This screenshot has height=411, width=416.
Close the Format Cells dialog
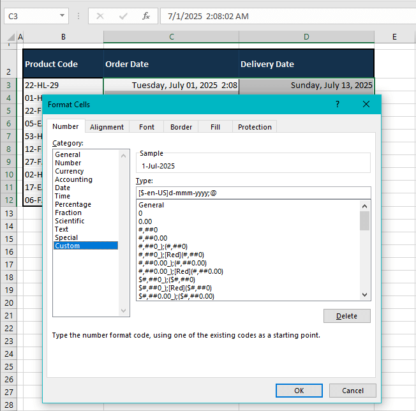pos(366,104)
